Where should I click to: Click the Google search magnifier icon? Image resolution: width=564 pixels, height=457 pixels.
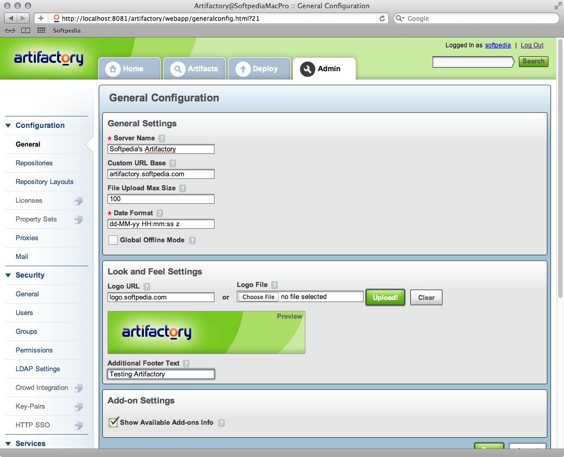click(x=399, y=18)
